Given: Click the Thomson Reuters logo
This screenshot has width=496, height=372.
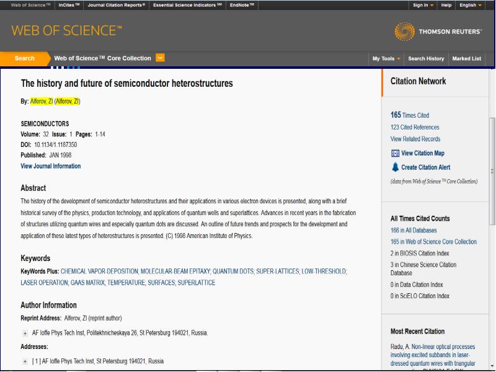Looking at the screenshot, I should (x=438, y=32).
